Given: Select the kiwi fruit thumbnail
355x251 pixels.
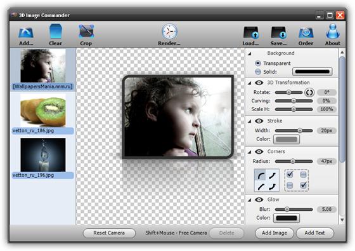Looking at the screenshot, I should 43,111.
